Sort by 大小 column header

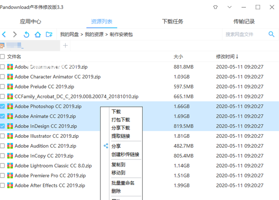(178, 56)
